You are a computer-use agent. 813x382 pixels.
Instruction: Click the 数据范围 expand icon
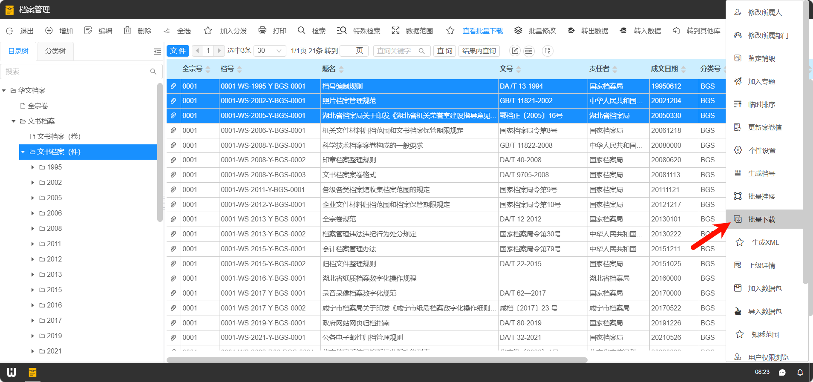click(395, 31)
